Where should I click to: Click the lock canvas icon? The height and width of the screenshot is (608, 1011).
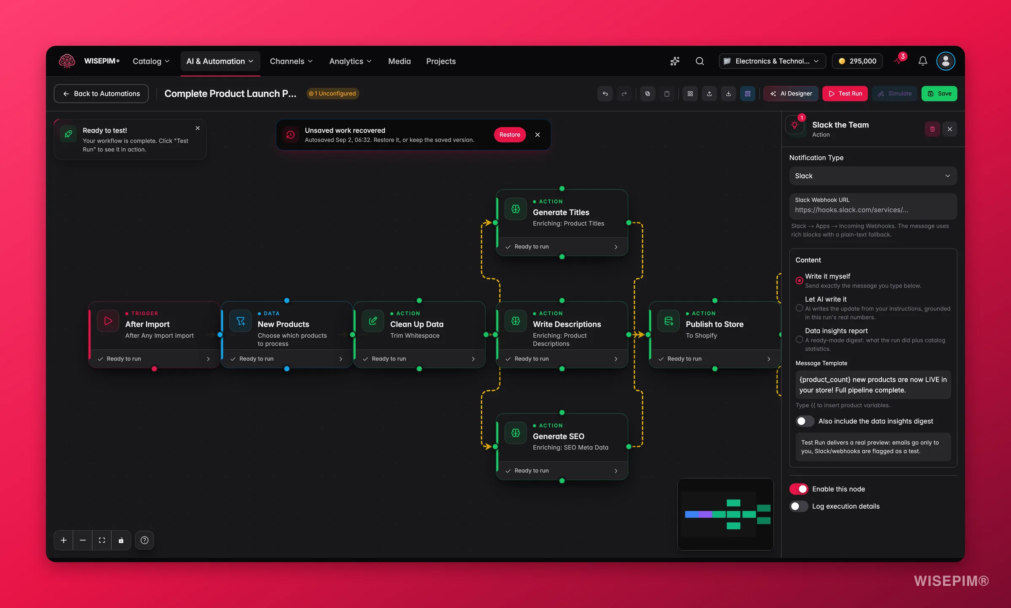[121, 540]
